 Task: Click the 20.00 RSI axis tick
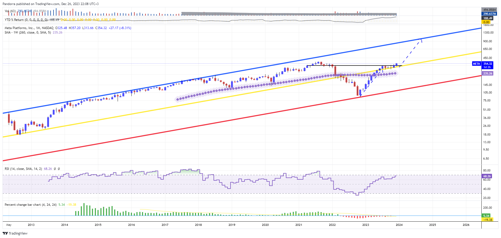coord(487,198)
